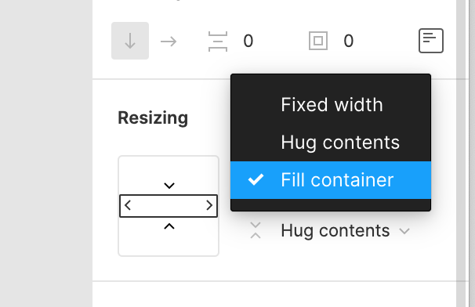This screenshot has height=307, width=475.
Task: Click the top chevron in resizing preview
Action: point(169,186)
